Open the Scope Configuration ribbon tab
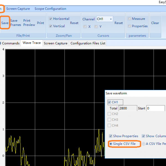 coord(50,9)
